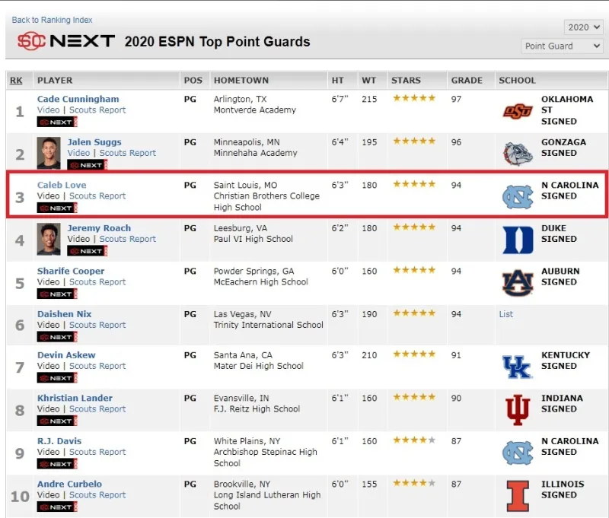Click the Kentucky Wildcats logo
609x518 pixels.
click(x=518, y=367)
